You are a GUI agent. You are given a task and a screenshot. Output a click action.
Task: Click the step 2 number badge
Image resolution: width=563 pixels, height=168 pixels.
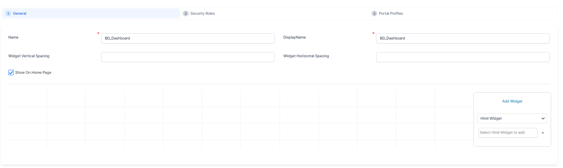tap(186, 13)
